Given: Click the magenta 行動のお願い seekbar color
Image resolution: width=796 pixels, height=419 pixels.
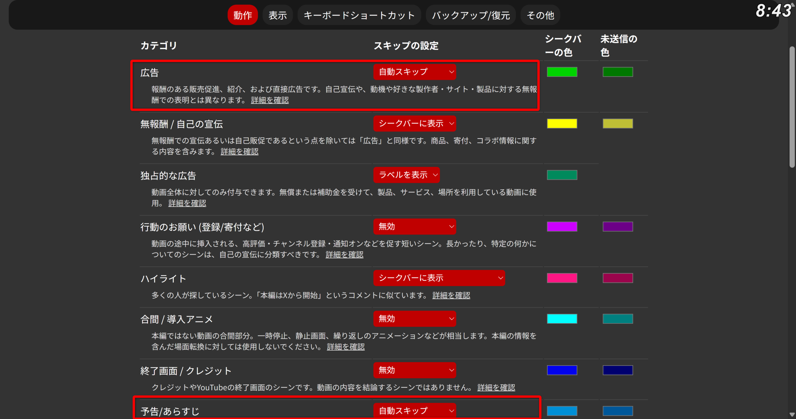Looking at the screenshot, I should coord(562,227).
